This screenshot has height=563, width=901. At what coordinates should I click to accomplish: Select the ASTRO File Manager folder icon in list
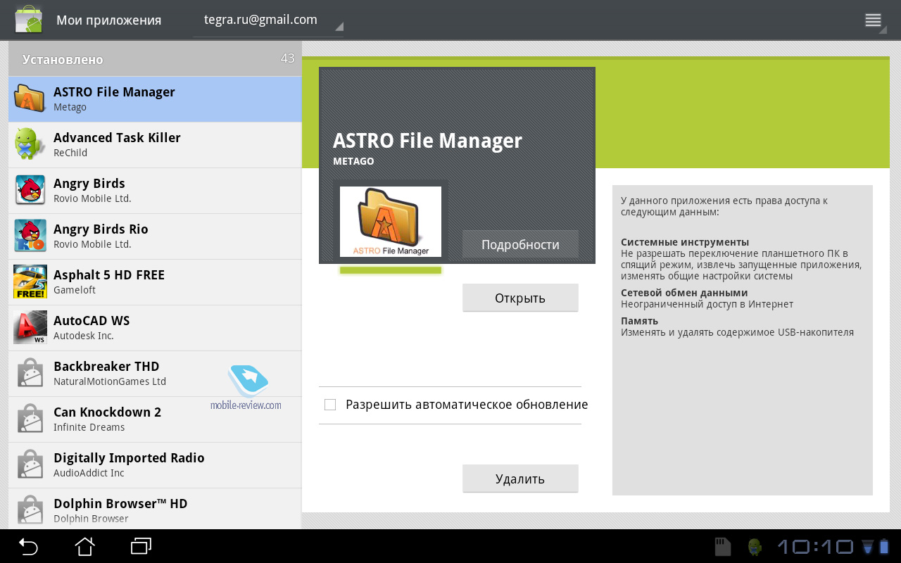[x=30, y=99]
